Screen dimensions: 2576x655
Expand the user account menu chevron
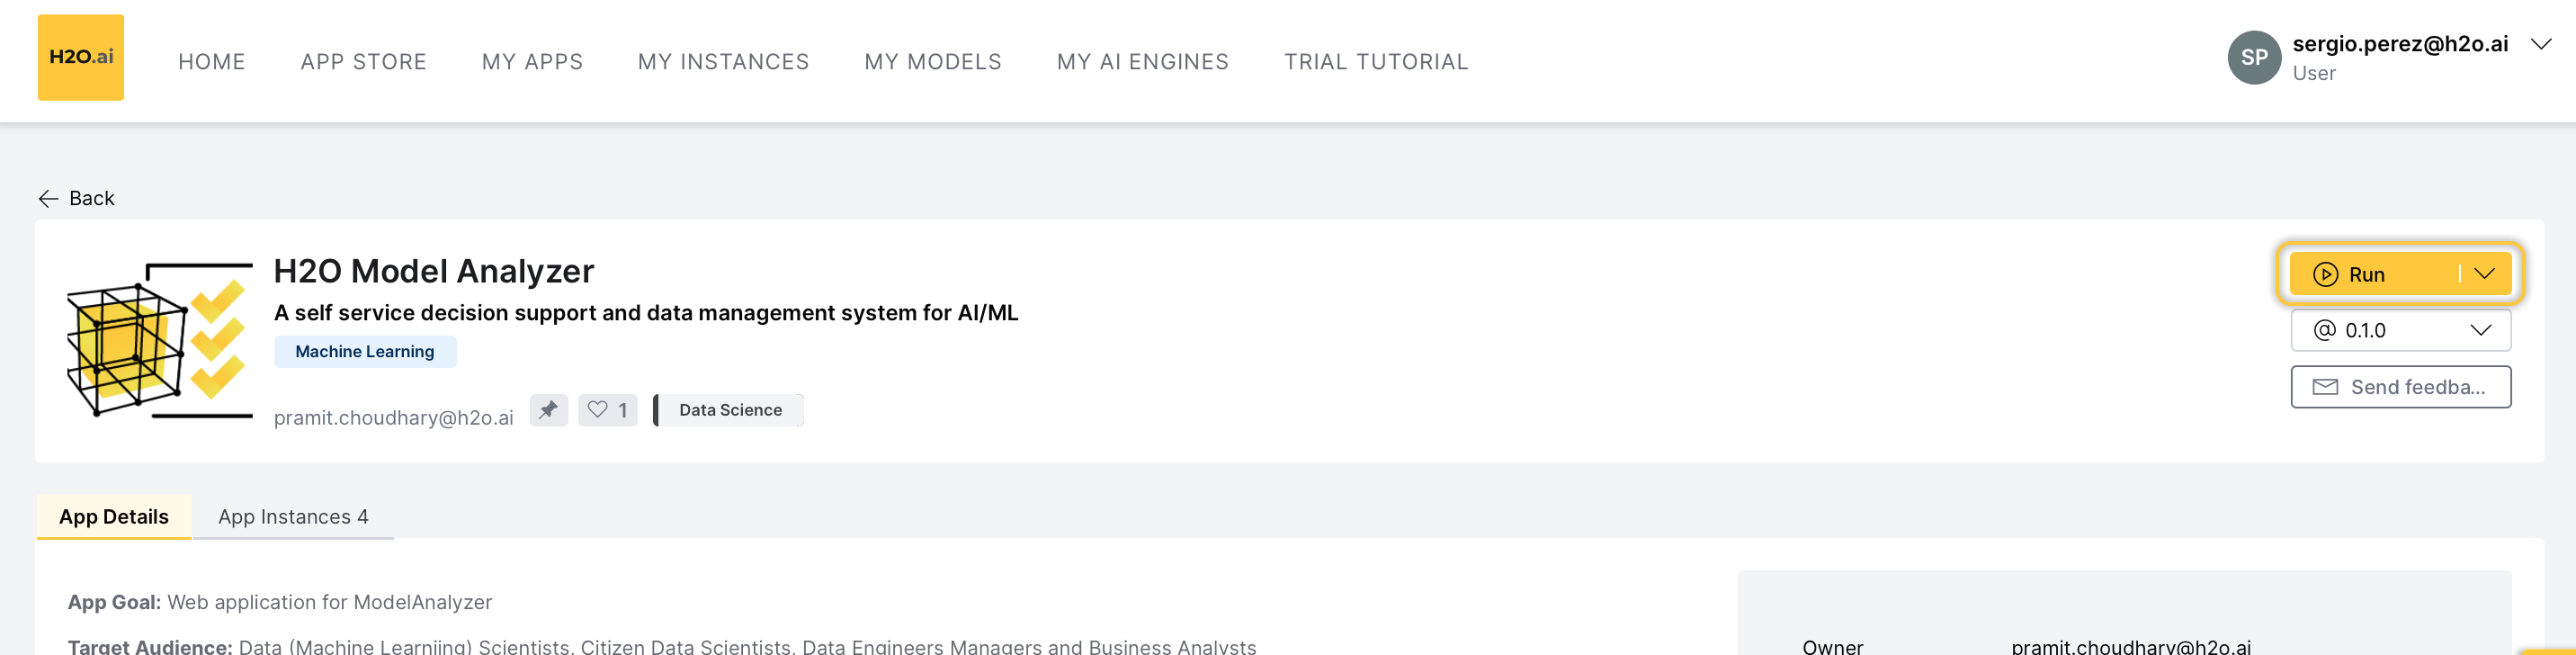pyautogui.click(x=2540, y=44)
